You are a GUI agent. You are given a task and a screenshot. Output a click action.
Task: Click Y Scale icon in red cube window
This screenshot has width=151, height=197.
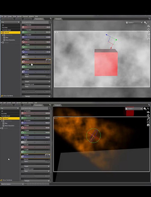tap(23, 67)
